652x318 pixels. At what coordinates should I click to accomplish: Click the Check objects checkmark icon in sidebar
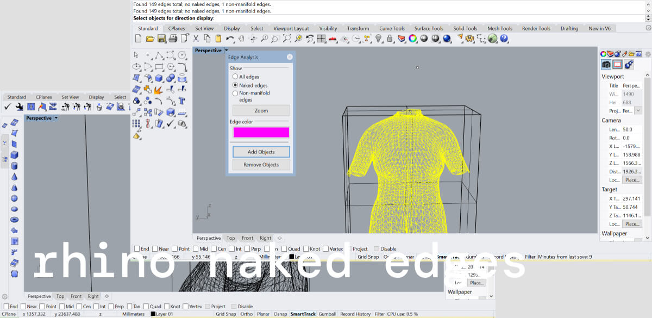pos(171,124)
